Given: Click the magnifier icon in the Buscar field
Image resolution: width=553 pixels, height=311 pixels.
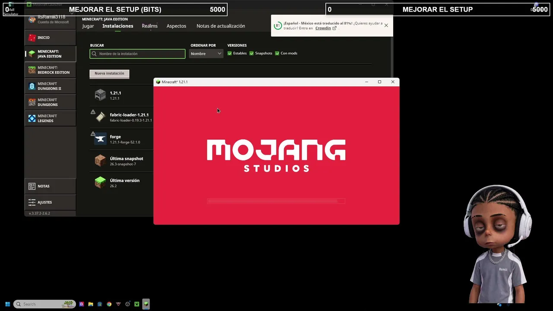Looking at the screenshot, I should pos(94,54).
